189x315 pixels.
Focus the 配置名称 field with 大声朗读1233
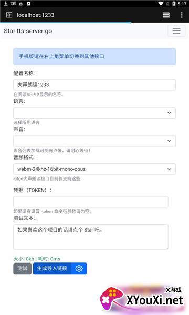pyautogui.click(x=94, y=85)
